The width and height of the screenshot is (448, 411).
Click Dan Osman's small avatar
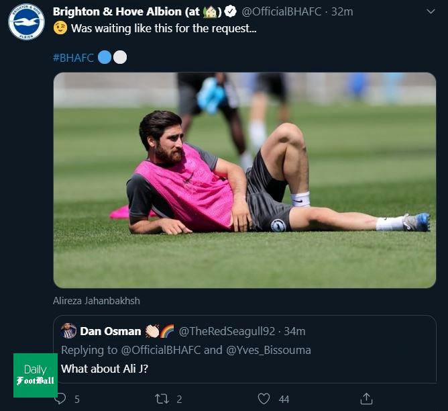(68, 331)
